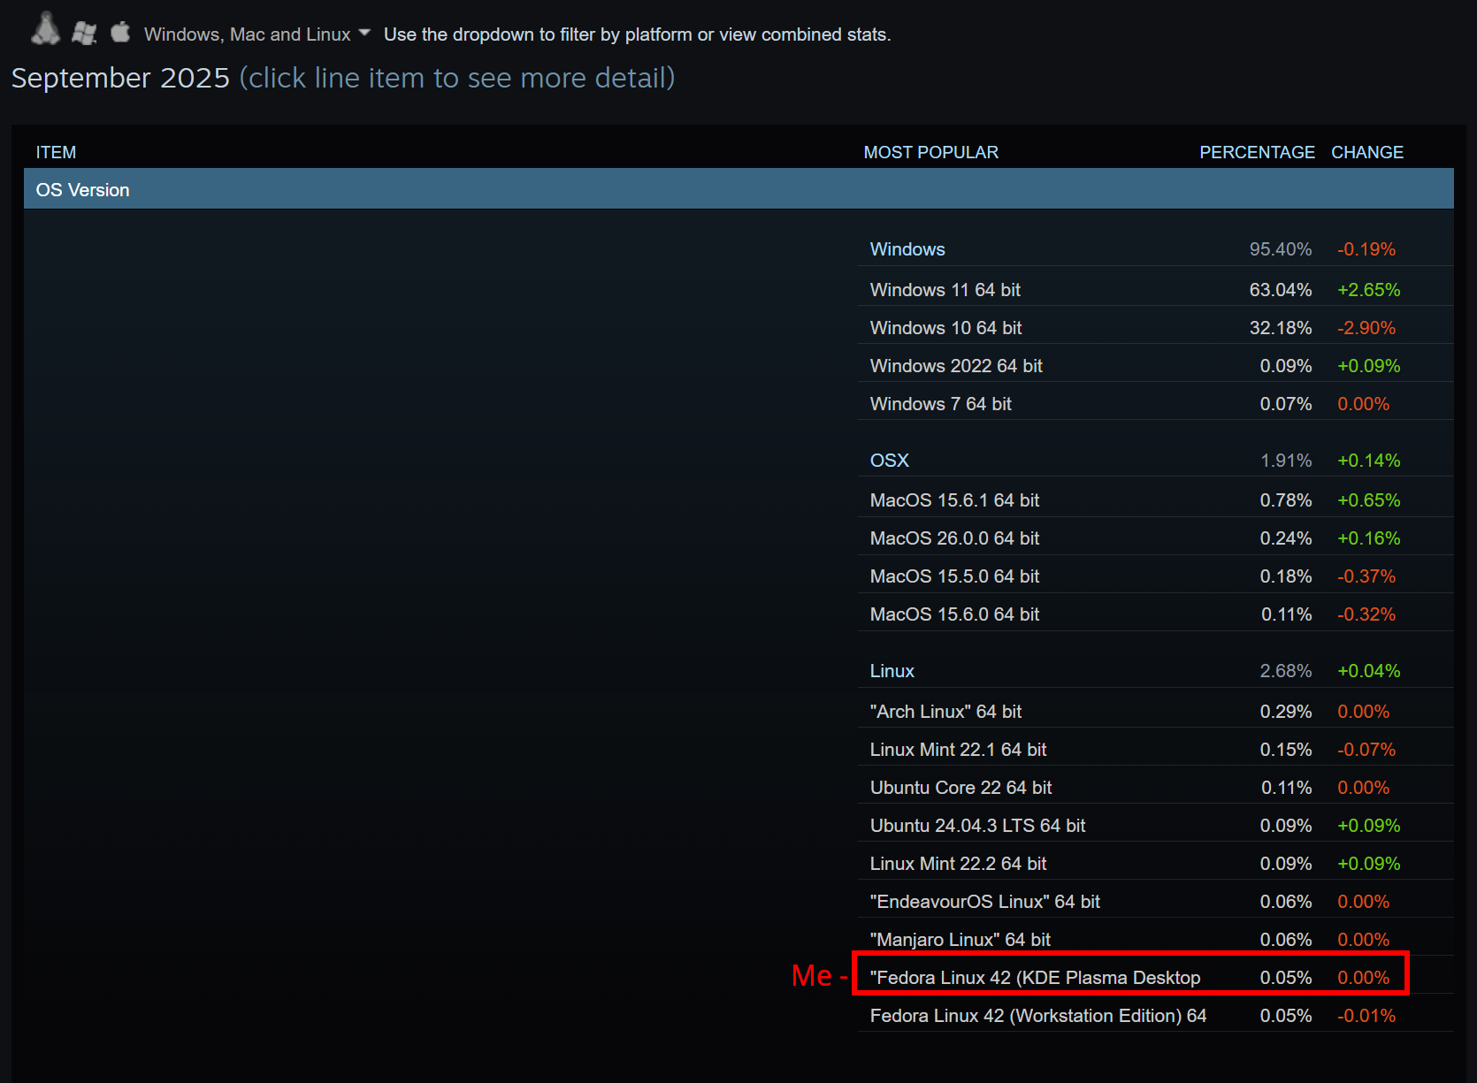Image resolution: width=1477 pixels, height=1083 pixels.
Task: Click the 0.29% Arch Linux percentage
Action: click(x=1286, y=712)
